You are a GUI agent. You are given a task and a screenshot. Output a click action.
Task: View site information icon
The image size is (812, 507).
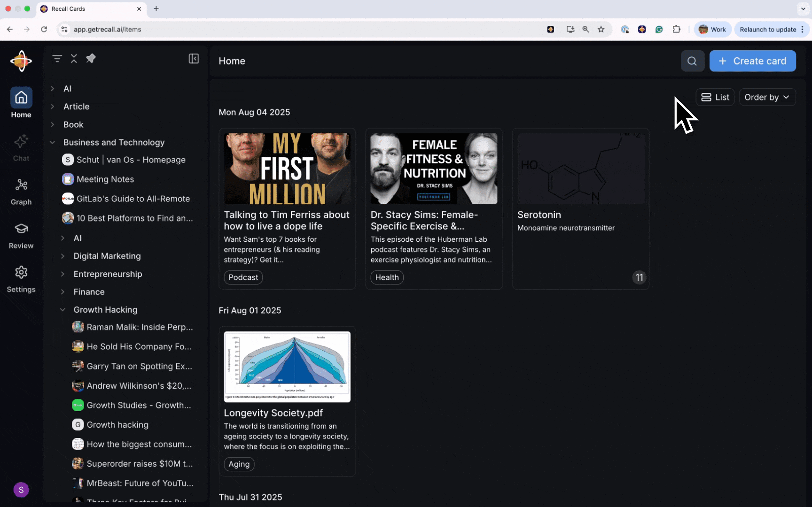coord(64,29)
